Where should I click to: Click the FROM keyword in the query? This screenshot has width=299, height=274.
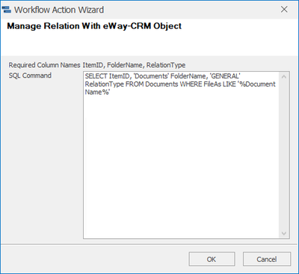(135, 84)
